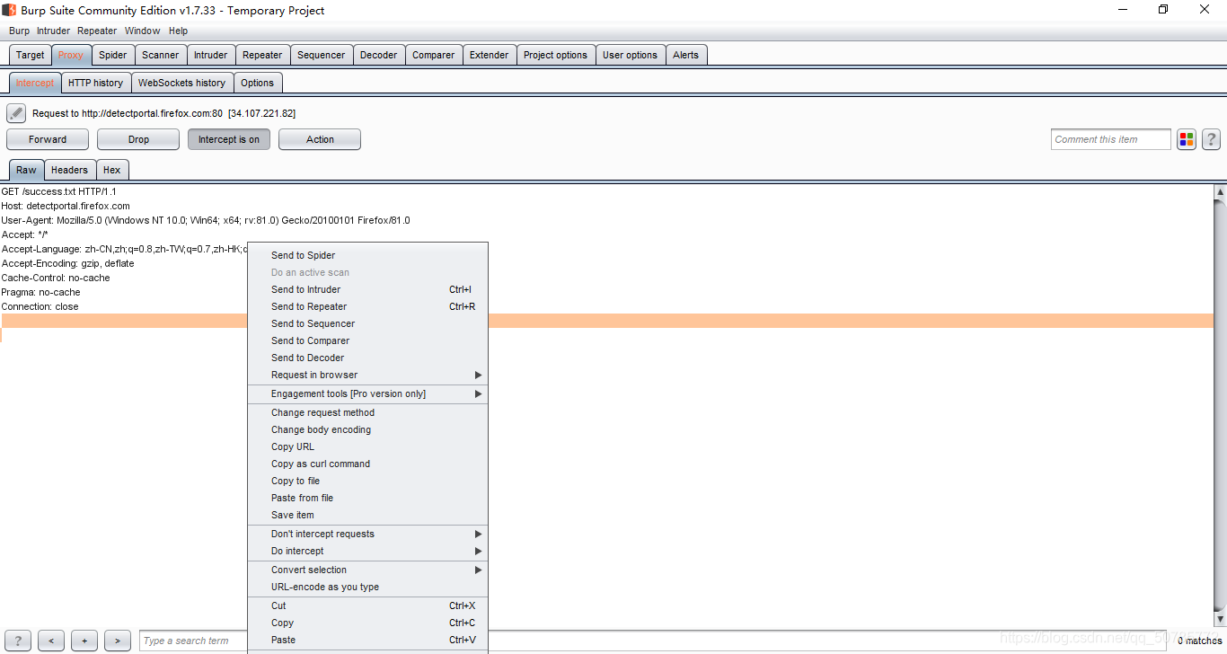
Task: Choose Send to Comparer
Action: pyautogui.click(x=367, y=340)
